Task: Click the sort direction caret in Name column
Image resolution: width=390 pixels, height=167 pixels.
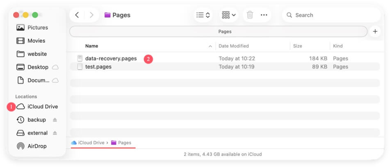Action: 210,46
